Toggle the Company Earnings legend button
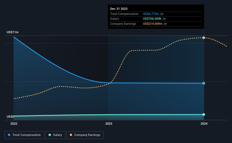Screen dimensions: 232x143 click(x=85, y=135)
